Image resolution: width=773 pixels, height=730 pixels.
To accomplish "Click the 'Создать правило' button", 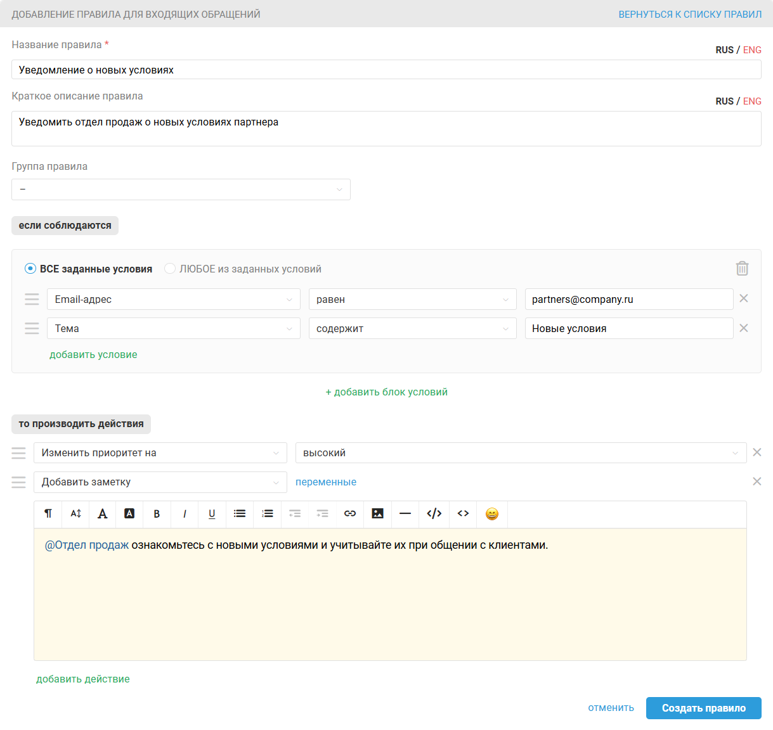I will 703,708.
